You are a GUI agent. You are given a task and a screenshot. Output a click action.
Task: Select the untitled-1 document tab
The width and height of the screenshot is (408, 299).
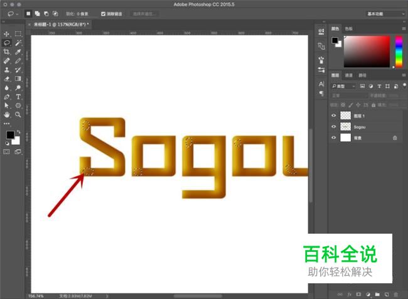pos(62,24)
